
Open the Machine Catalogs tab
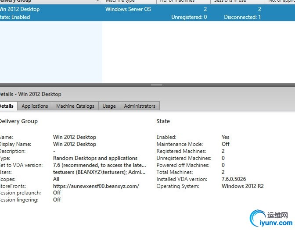coord(75,106)
